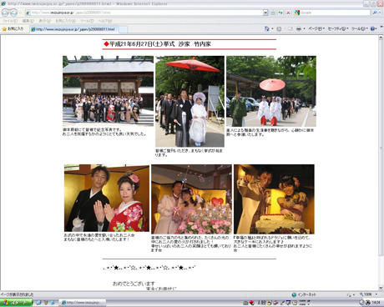The image size is (384, 307).
Task: Click the 100% zoom level button
Action: 366,294
